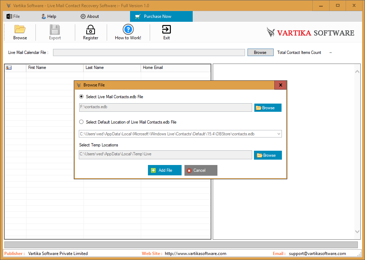Maximize the Vartika Software window

coord(337,6)
